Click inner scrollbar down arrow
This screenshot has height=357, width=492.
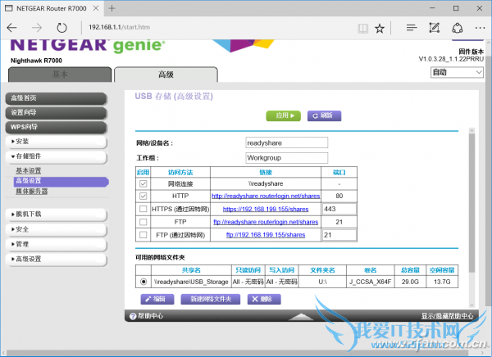point(471,305)
